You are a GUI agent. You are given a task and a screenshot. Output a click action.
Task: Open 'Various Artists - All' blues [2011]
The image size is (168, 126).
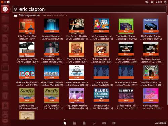(x=126, y=99)
